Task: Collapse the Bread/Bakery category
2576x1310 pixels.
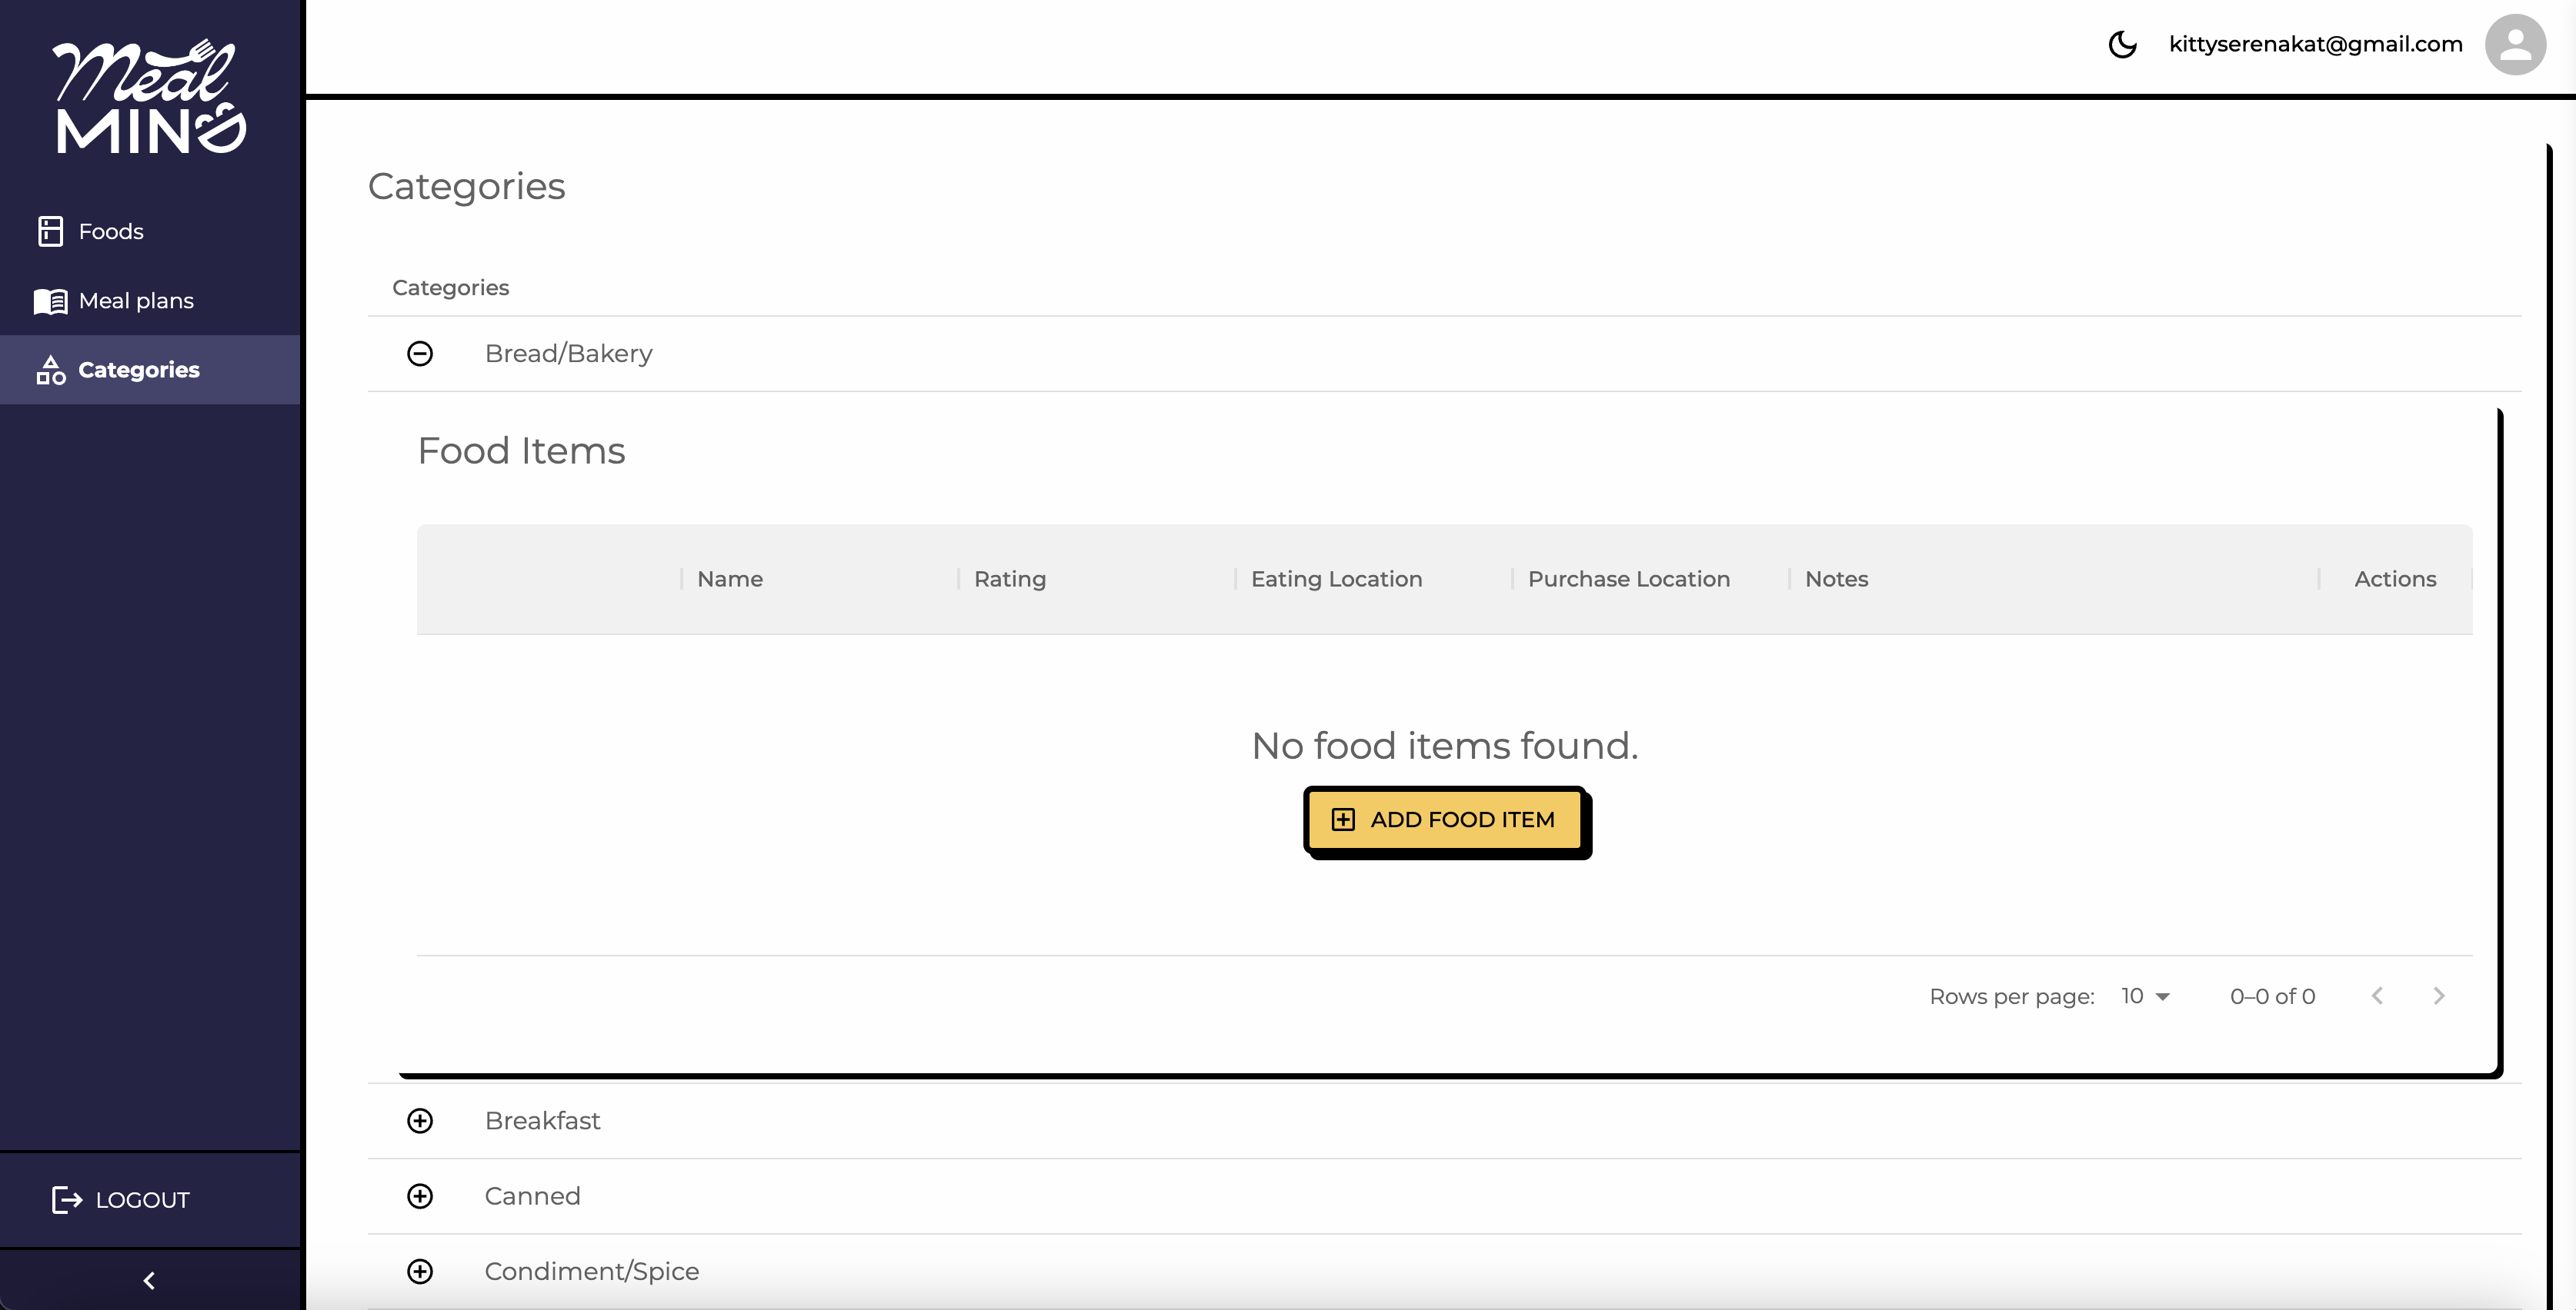Action: (x=420, y=354)
